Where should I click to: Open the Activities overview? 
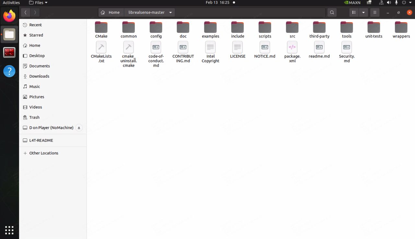pyautogui.click(x=11, y=3)
